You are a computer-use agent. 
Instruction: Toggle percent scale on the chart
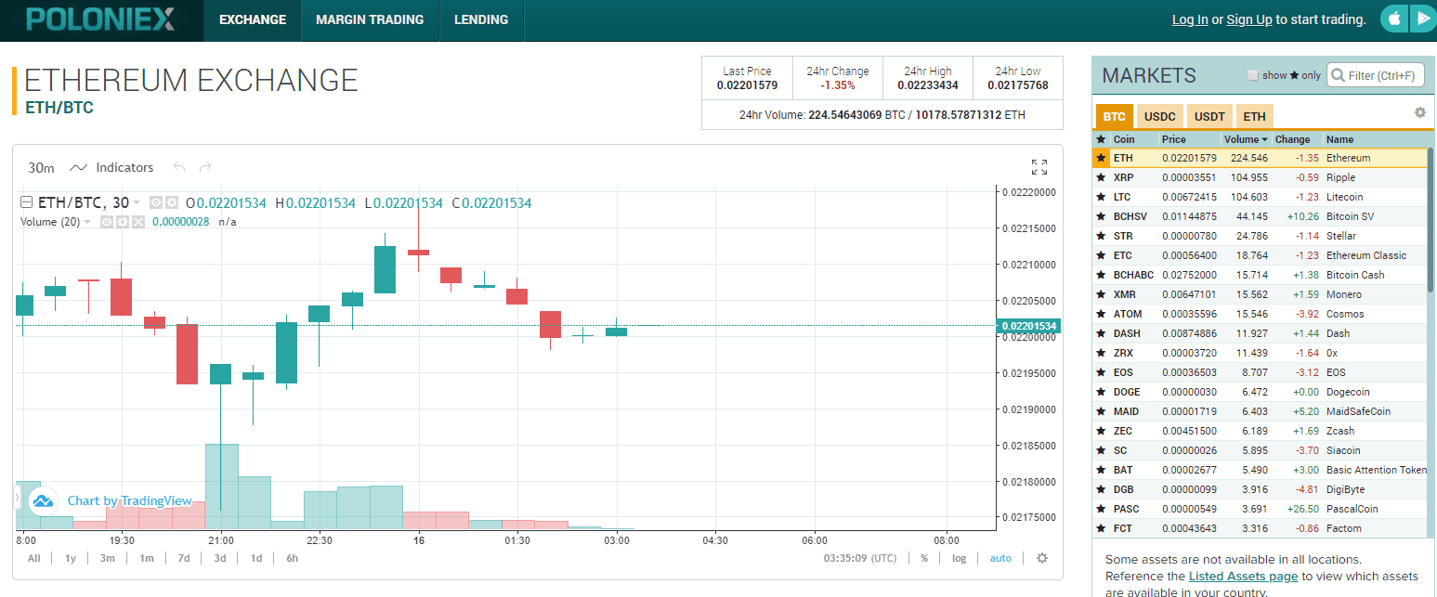pyautogui.click(x=924, y=558)
